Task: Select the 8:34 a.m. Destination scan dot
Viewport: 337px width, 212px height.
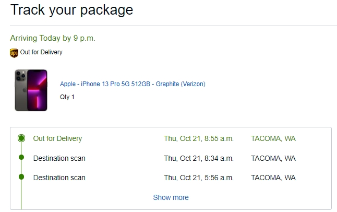Action: pyautogui.click(x=21, y=157)
